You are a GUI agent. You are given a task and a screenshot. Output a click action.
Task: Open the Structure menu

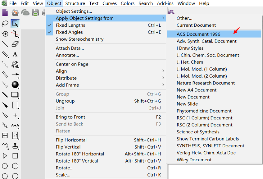point(75,3)
